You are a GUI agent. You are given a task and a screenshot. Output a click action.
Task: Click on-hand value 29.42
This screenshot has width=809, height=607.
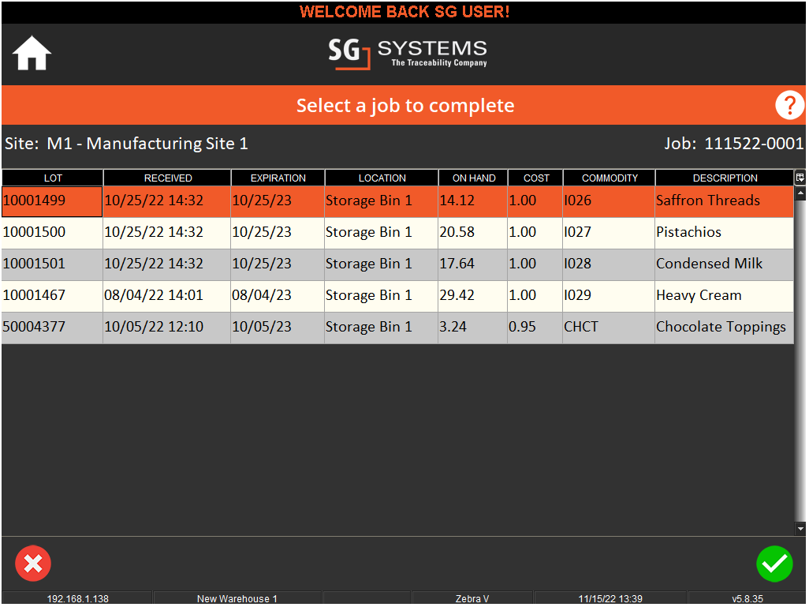coord(473,295)
